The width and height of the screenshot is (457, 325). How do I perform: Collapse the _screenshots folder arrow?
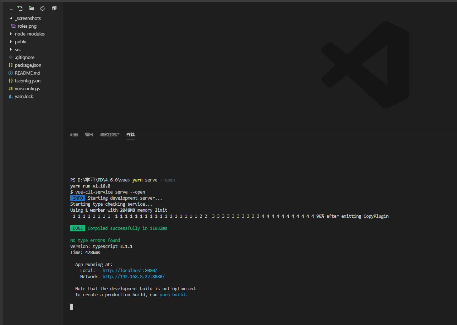[11, 18]
